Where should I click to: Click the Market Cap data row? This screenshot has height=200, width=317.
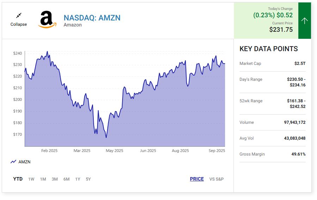(272, 63)
